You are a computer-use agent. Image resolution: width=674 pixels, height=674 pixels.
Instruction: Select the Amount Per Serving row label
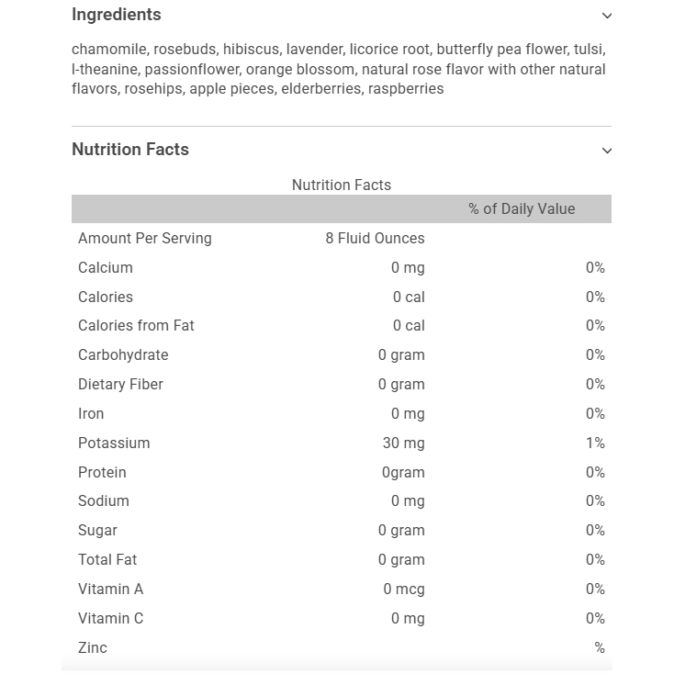[145, 239]
